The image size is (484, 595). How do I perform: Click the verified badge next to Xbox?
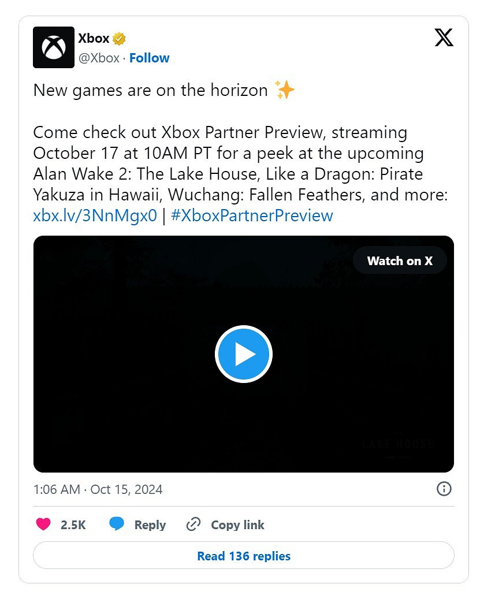(118, 38)
